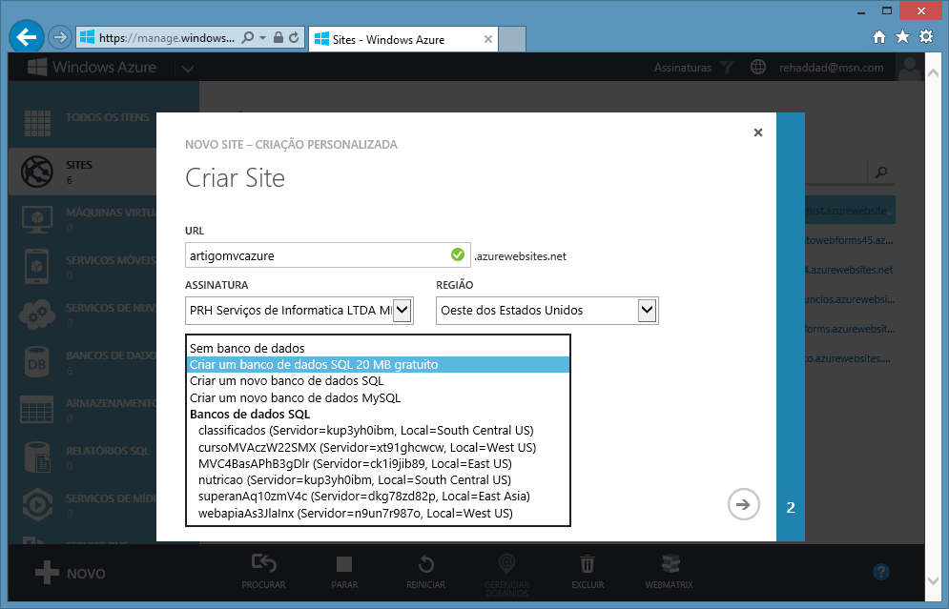Close the Sites - Windows Azure tab
949x609 pixels.
click(x=487, y=39)
